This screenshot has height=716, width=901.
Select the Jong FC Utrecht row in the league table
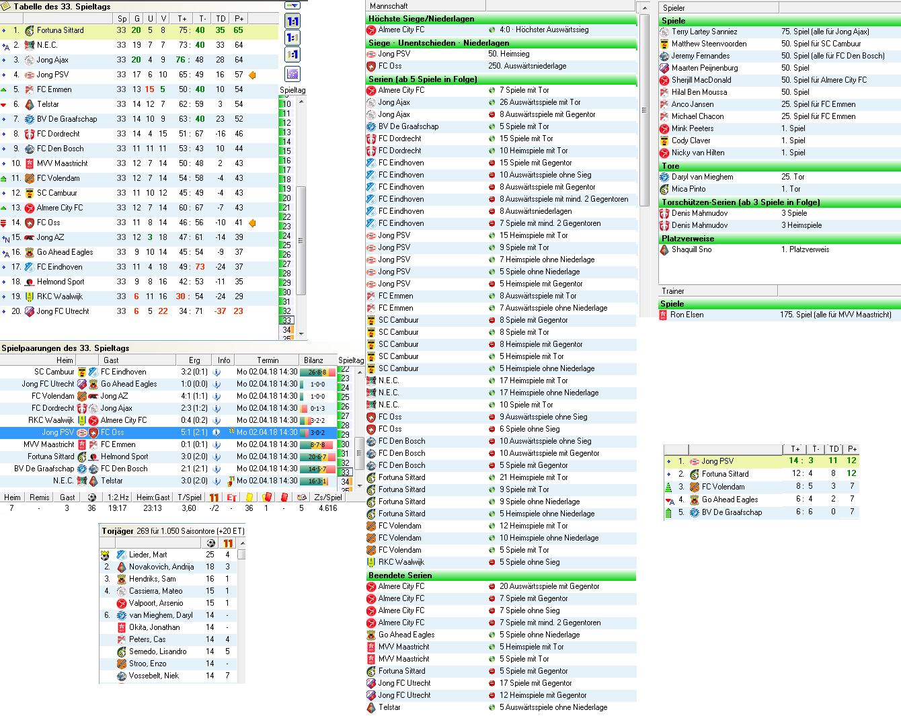click(x=139, y=311)
